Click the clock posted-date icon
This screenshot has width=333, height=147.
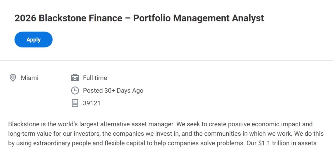coord(75,90)
